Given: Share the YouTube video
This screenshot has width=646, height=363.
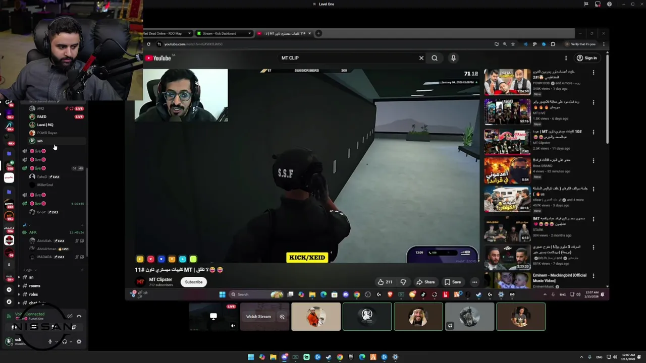Looking at the screenshot, I should [x=425, y=282].
